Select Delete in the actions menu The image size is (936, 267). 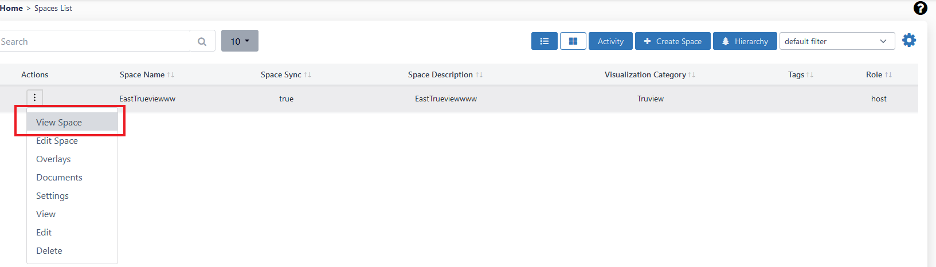pyautogui.click(x=72, y=250)
